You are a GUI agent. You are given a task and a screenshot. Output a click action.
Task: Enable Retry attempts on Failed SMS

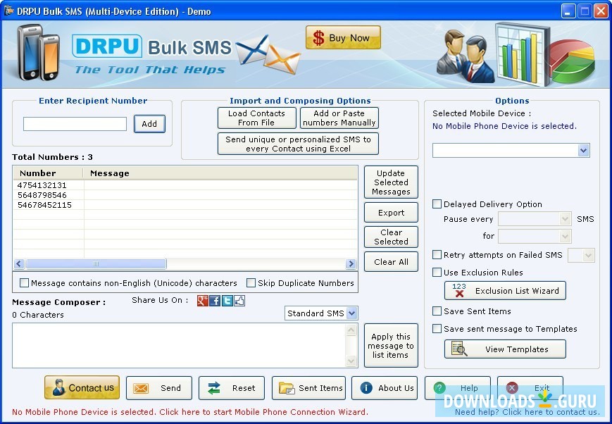tap(437, 254)
